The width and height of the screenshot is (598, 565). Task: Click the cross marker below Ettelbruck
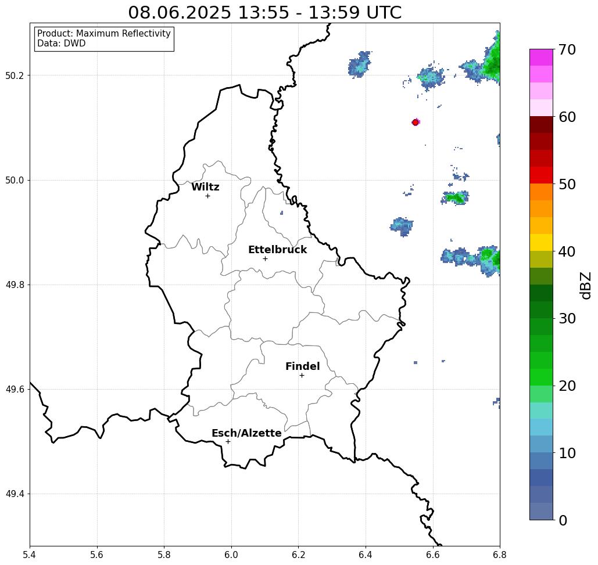266,258
